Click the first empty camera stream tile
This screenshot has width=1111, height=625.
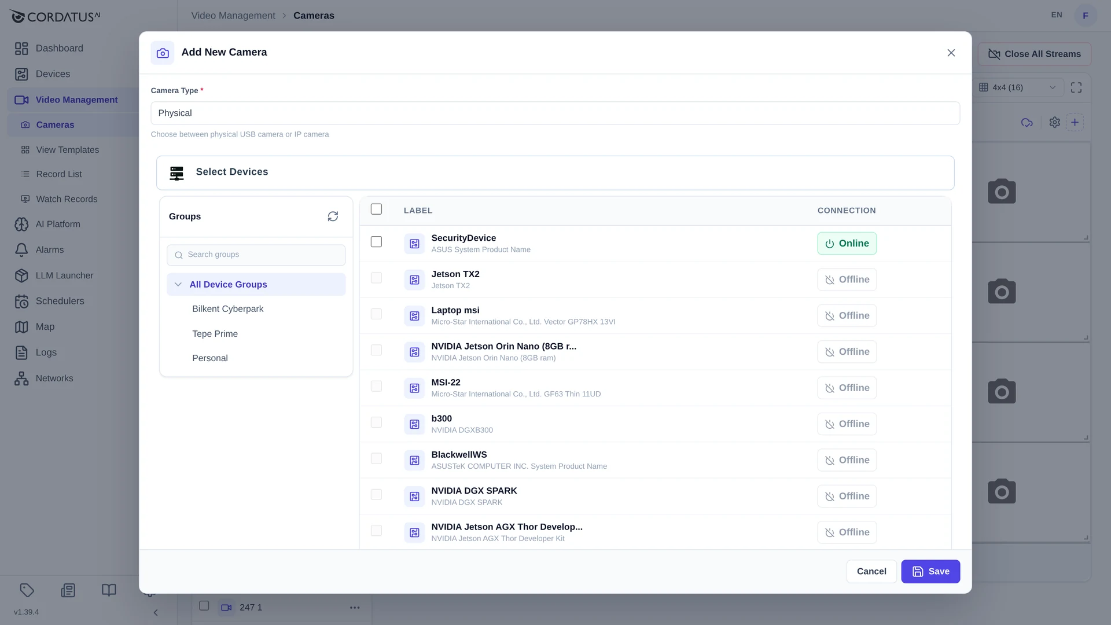[1032, 192]
